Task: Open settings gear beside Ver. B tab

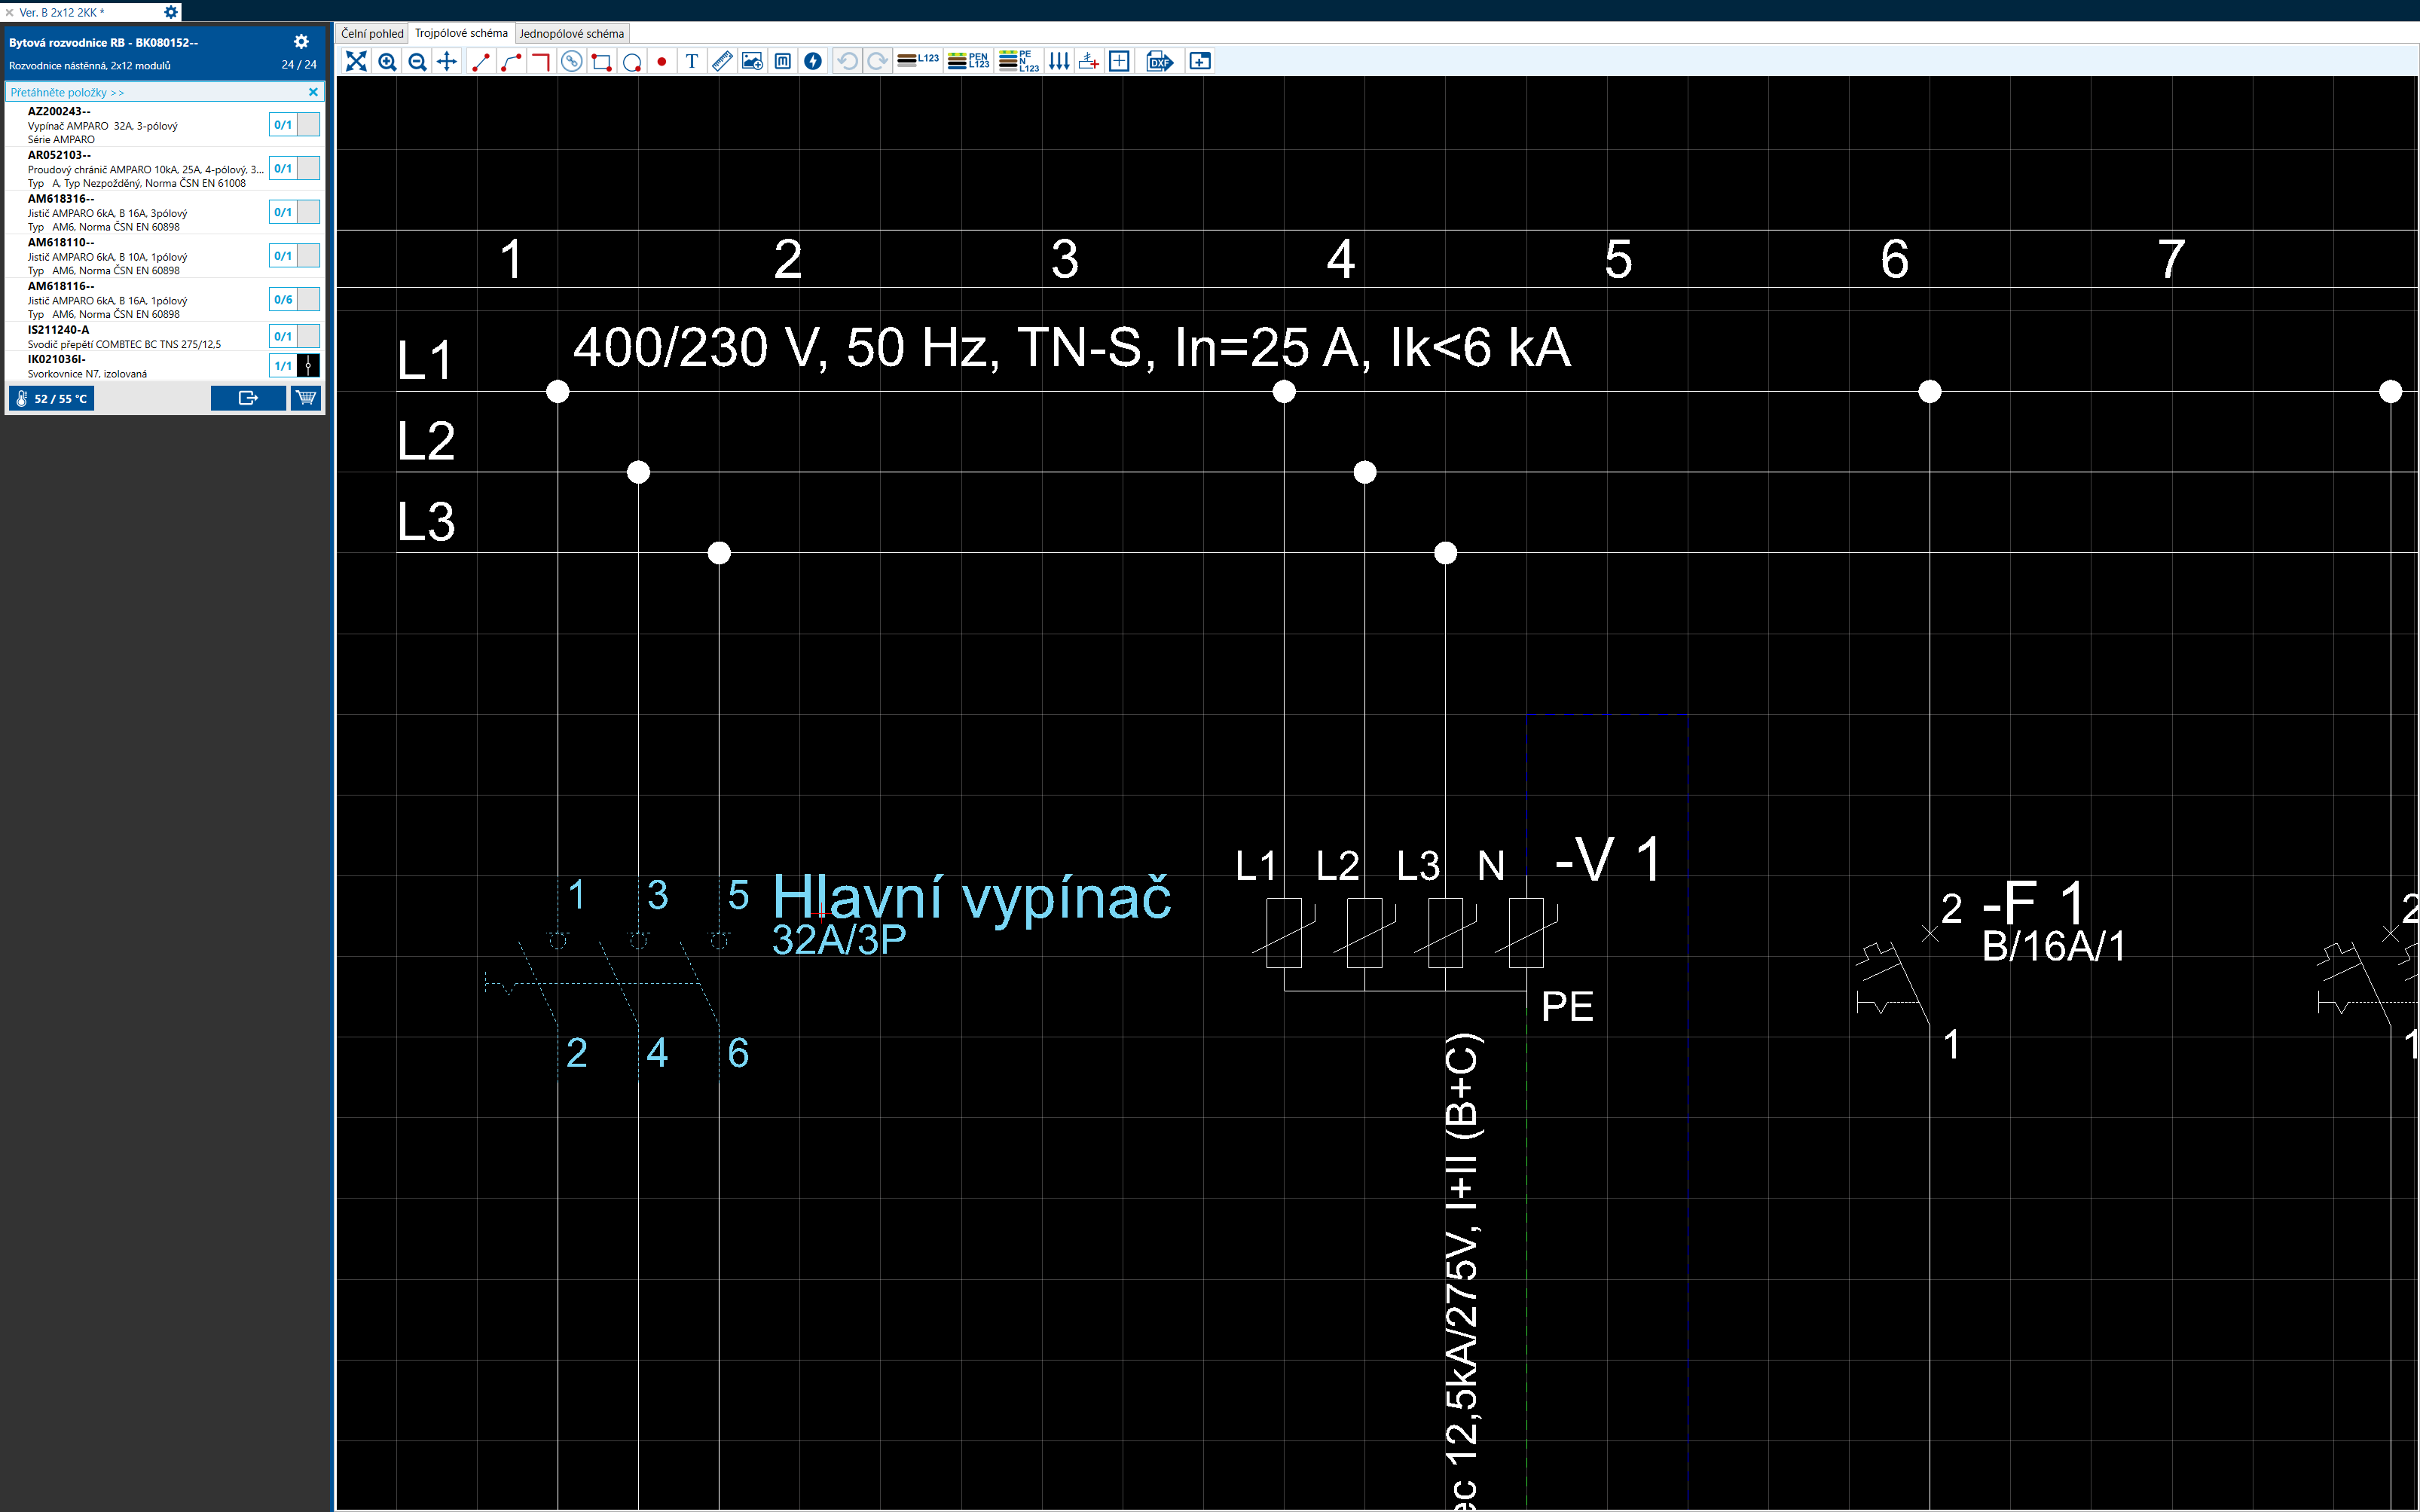Action: 171,12
